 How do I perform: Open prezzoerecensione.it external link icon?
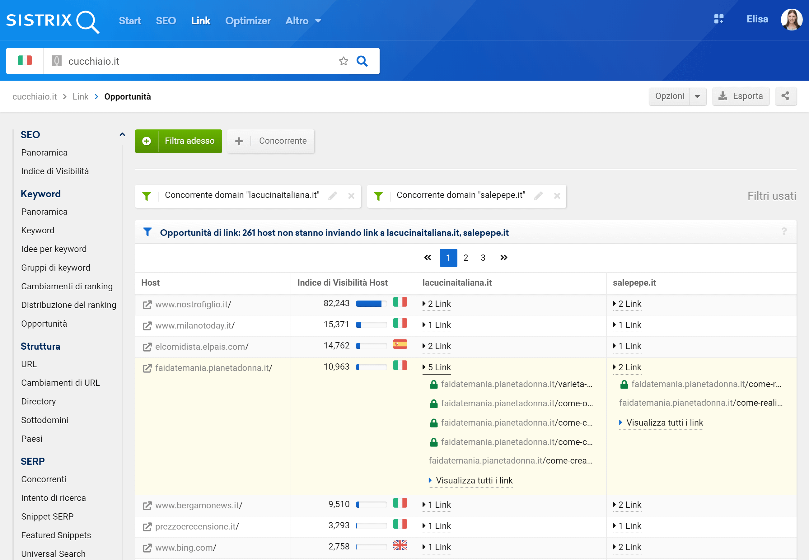[147, 527]
